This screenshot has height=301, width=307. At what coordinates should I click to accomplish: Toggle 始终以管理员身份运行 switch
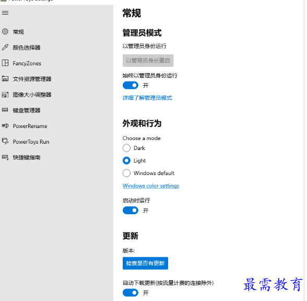pyautogui.click(x=131, y=85)
